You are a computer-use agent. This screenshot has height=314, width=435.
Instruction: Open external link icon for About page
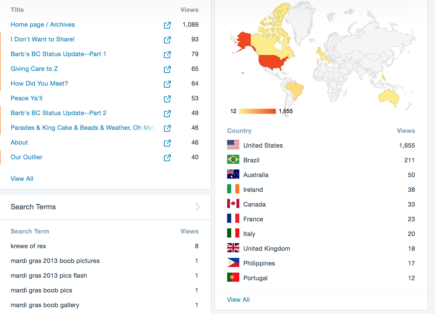pos(167,143)
